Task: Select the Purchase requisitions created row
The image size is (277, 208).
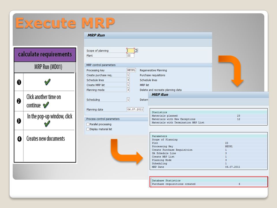Action: coord(209,184)
